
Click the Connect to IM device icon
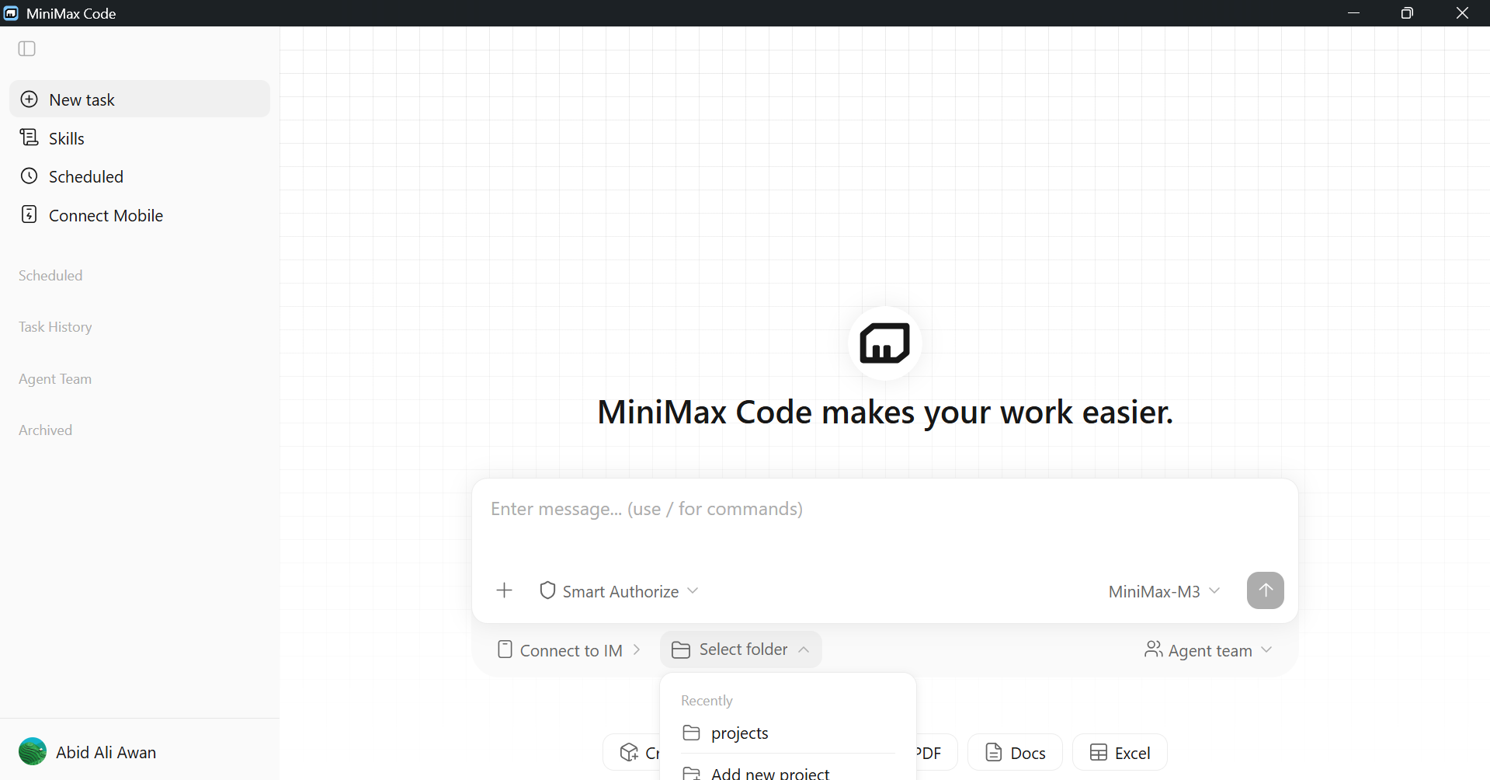pos(505,649)
